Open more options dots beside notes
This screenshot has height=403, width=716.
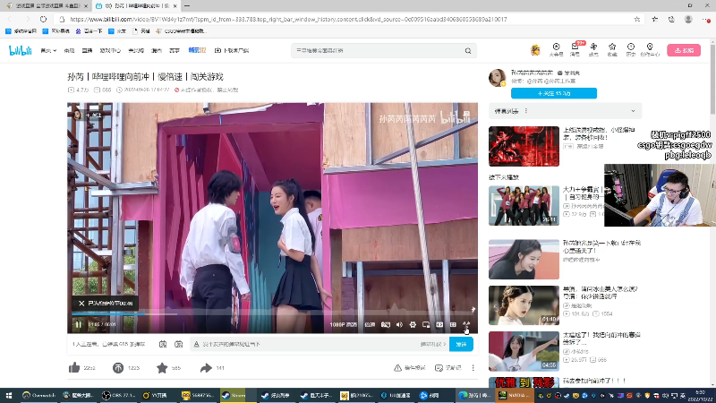[x=473, y=368]
